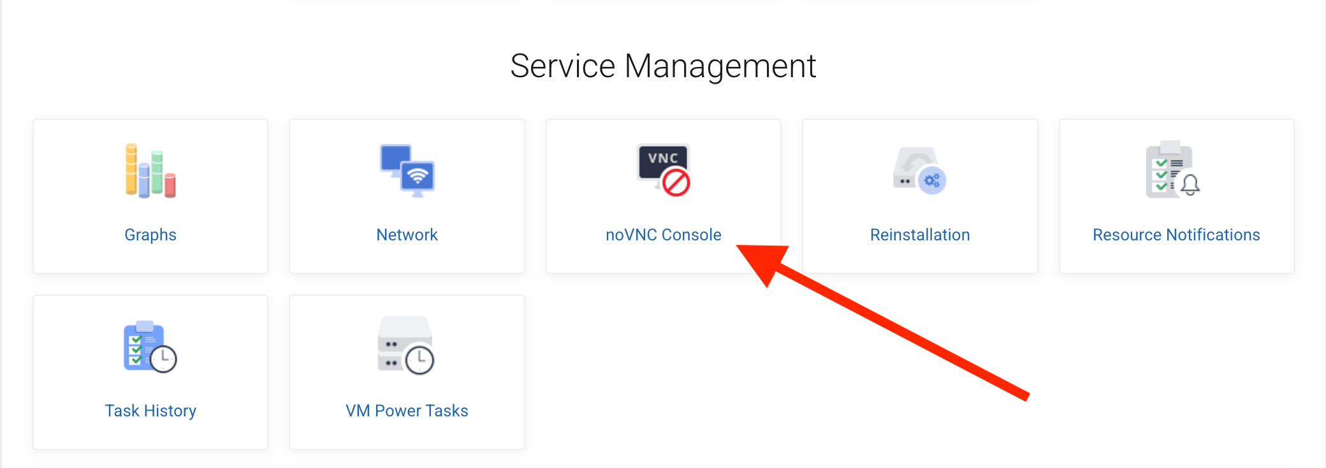Open the VM Power Tasks text link
The image size is (1326, 468).
coord(407,411)
